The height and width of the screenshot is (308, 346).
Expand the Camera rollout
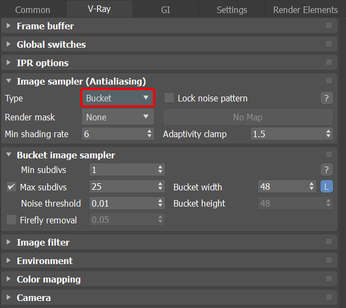[34, 298]
